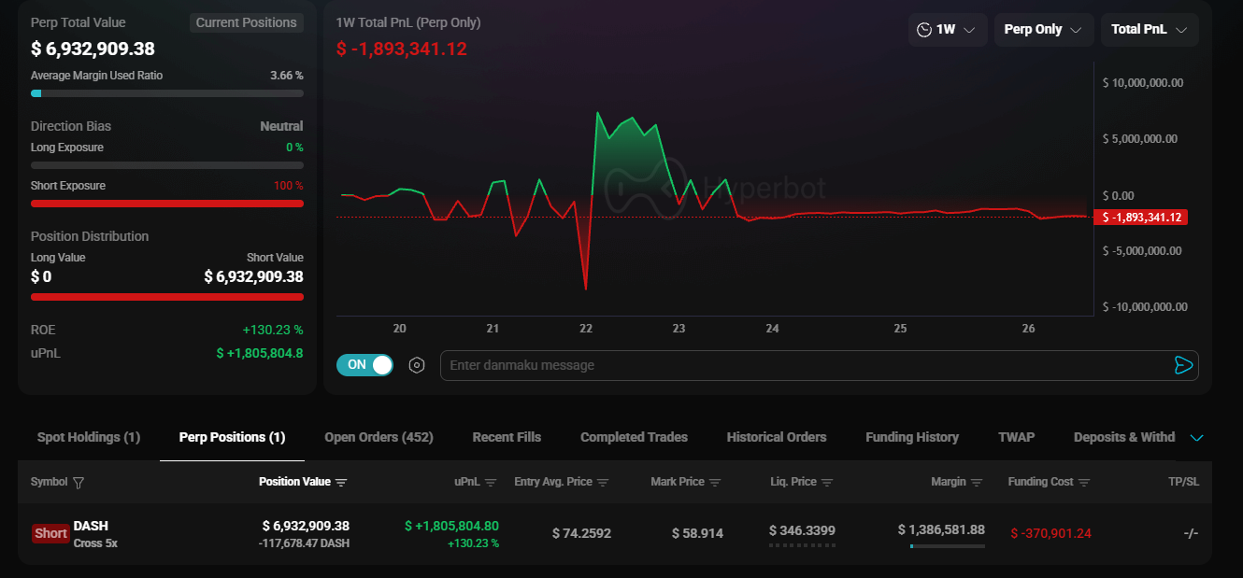Sort by Mark Price column icon
This screenshot has width=1243, height=578.
tap(715, 483)
